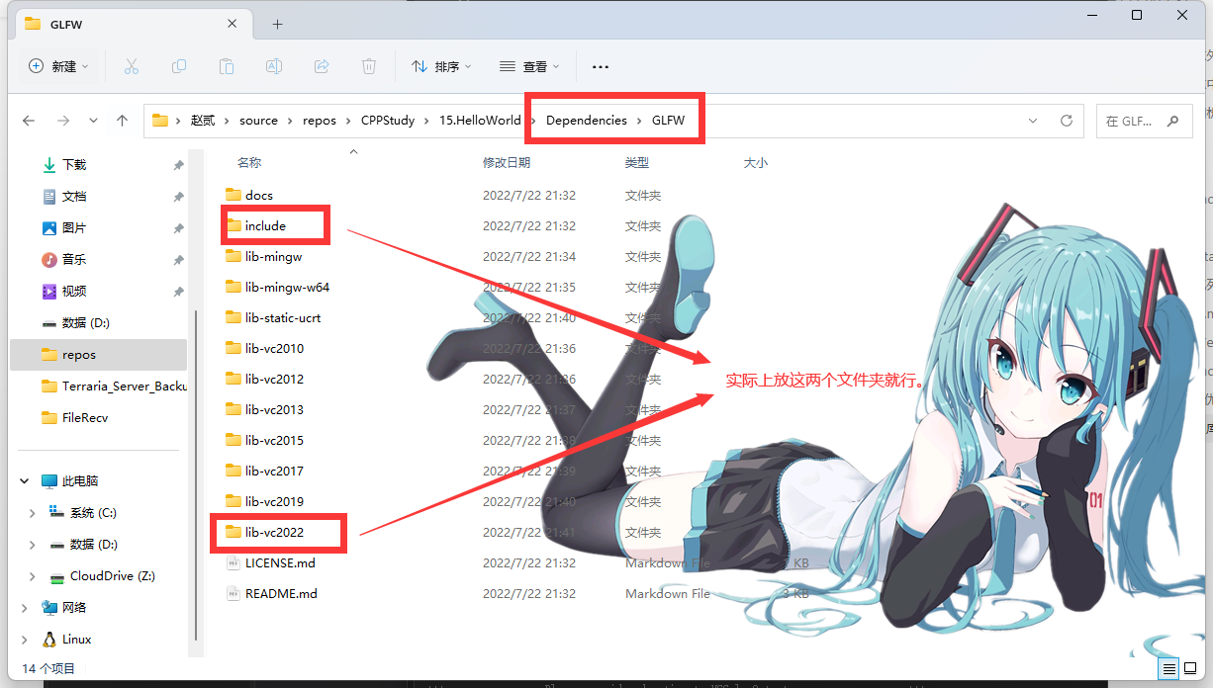Expand the Linux tree node
This screenshot has height=688, width=1213.
coord(25,640)
